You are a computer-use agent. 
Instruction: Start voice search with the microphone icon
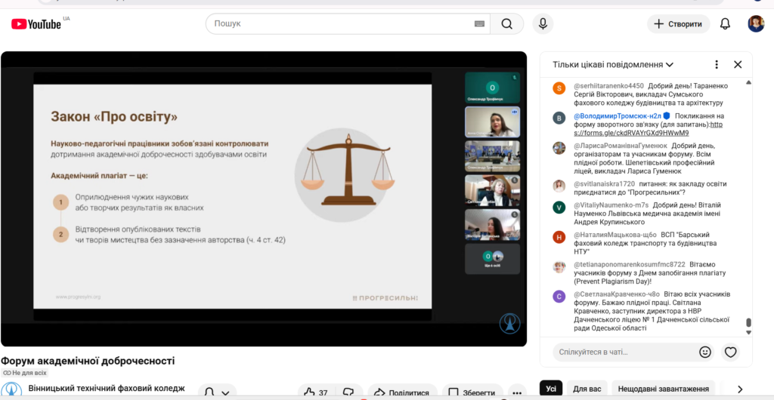pos(542,24)
